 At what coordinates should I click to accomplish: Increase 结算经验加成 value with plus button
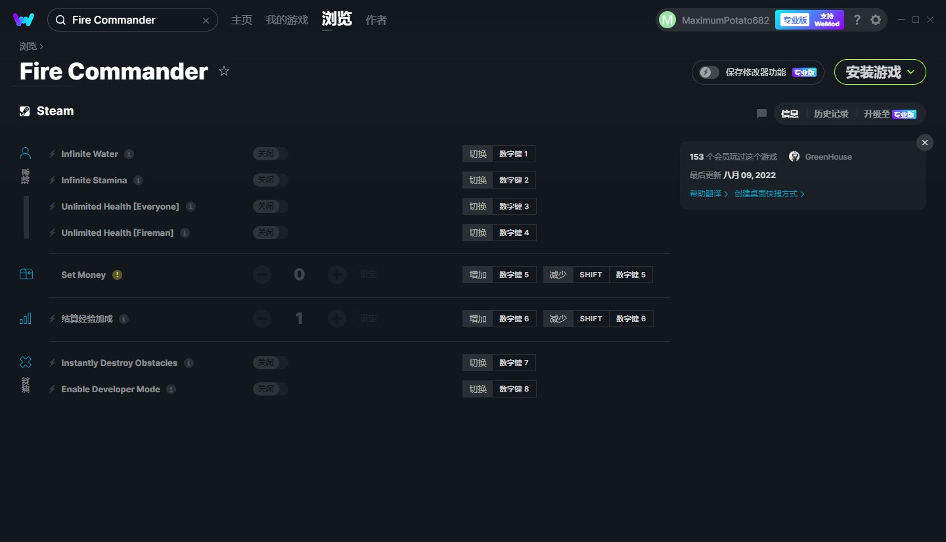(337, 319)
